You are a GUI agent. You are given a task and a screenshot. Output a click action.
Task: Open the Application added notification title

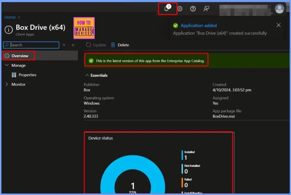click(199, 25)
